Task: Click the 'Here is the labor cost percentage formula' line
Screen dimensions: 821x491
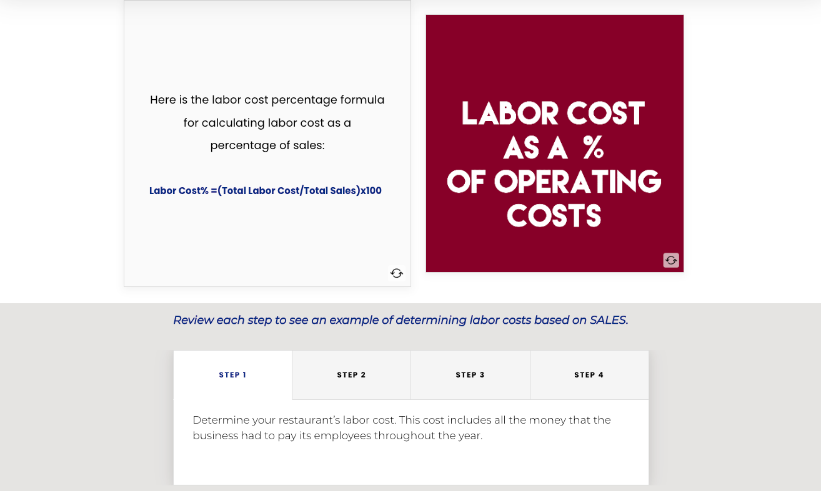Action: pyautogui.click(x=267, y=100)
